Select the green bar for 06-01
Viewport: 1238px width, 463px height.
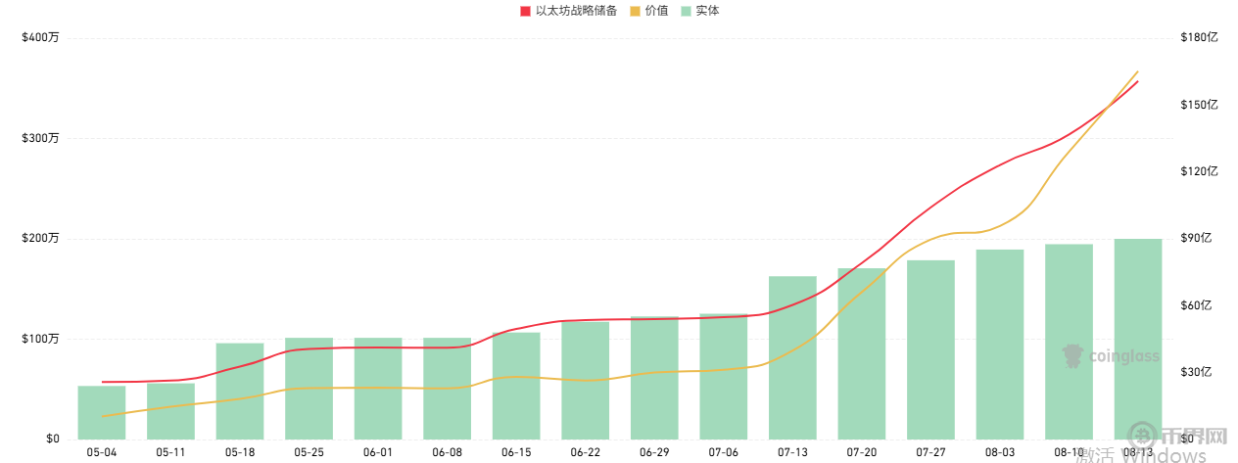pos(378,389)
